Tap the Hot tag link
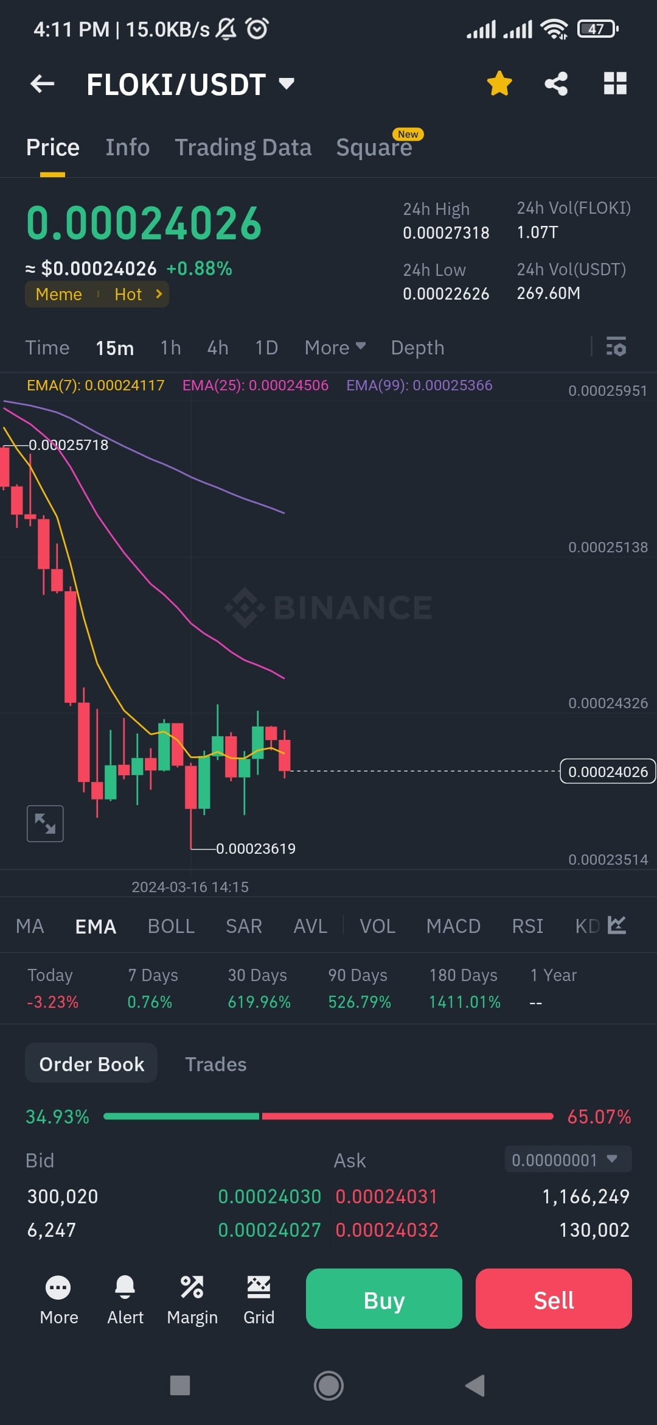Image resolution: width=657 pixels, height=1425 pixels. (129, 294)
